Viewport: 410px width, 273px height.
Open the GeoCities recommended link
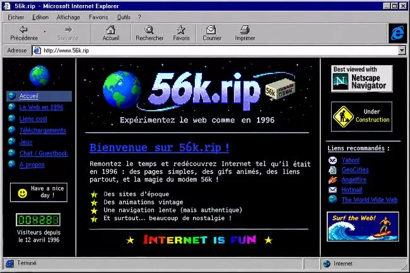355,170
